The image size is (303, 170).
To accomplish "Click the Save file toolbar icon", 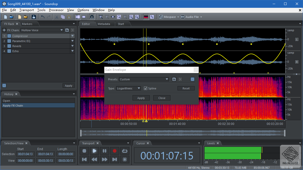I will 34,17.
